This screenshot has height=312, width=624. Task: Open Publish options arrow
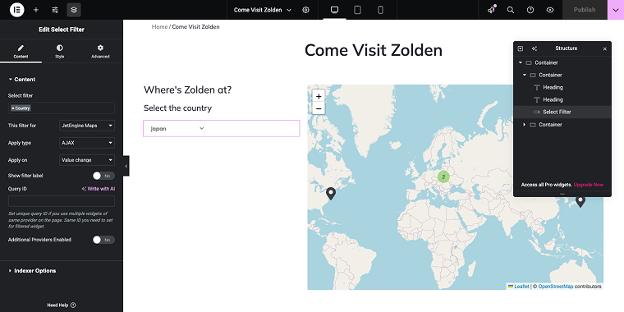coord(616,10)
